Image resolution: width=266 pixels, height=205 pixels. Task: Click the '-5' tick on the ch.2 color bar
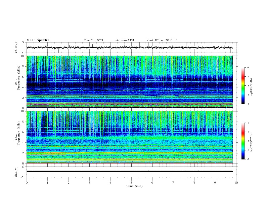248,141
